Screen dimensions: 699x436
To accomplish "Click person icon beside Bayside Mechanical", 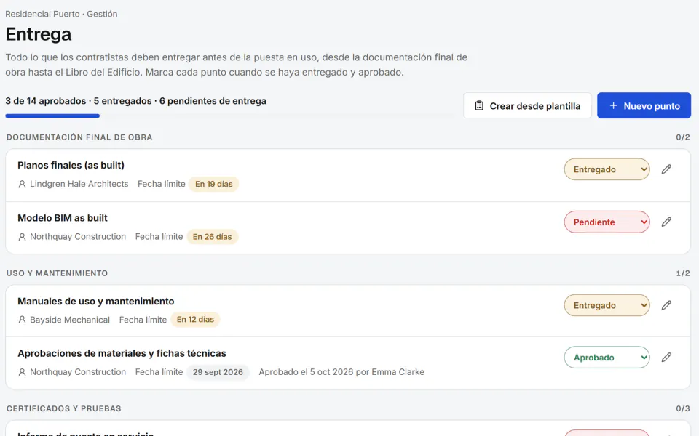I will 22,320.
